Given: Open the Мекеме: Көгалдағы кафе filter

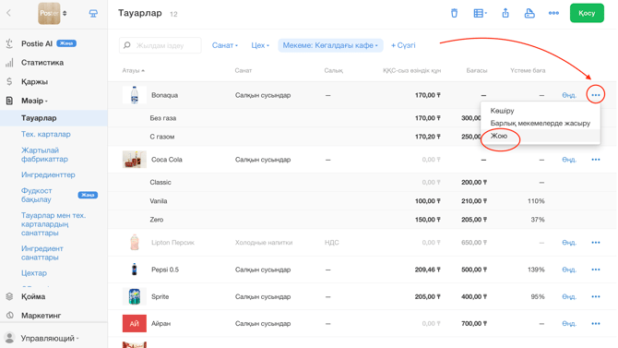Looking at the screenshot, I should pyautogui.click(x=330, y=45).
